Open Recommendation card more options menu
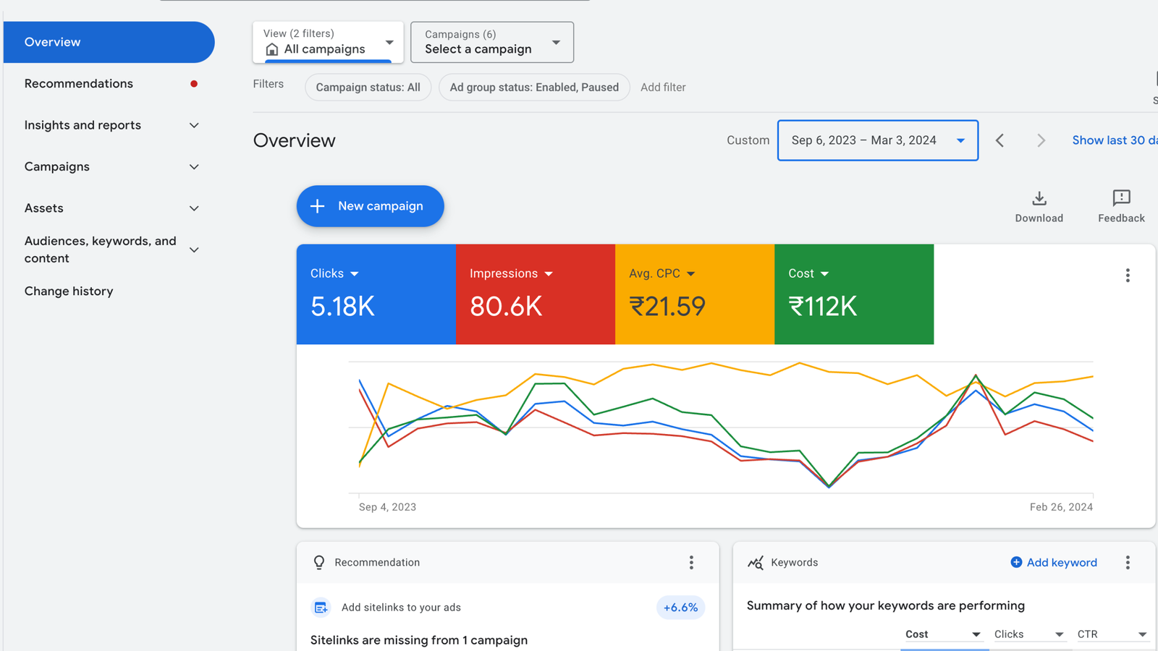This screenshot has width=1158, height=651. pyautogui.click(x=691, y=563)
